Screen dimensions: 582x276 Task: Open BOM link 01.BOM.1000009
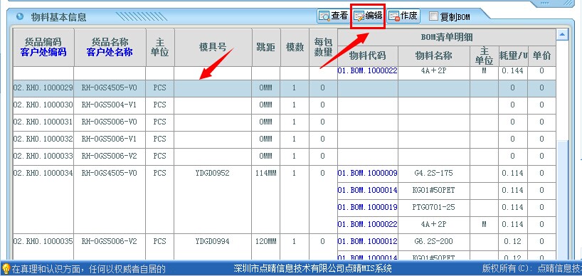[x=367, y=174]
